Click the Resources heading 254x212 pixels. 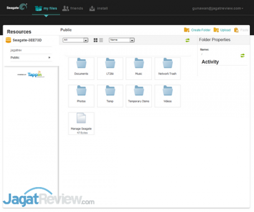pos(19,32)
